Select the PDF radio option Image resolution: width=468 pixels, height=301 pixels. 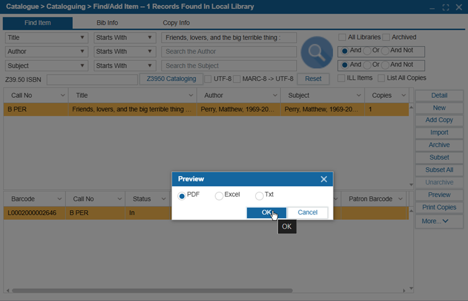(182, 196)
